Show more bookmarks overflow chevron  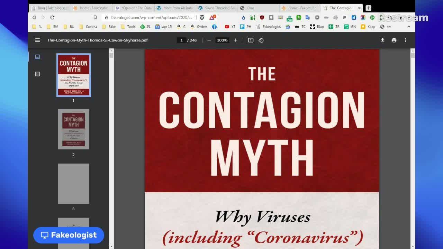[x=408, y=27]
